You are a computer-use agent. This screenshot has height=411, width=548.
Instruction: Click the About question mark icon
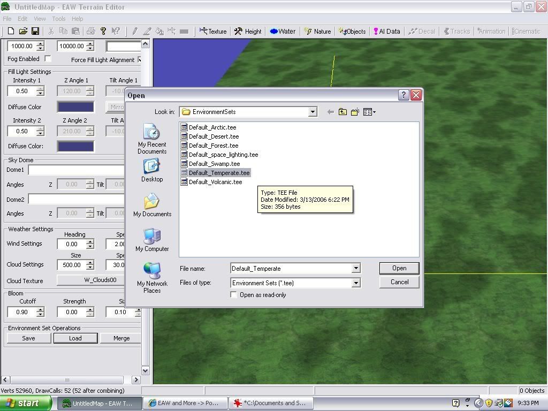tap(103, 31)
